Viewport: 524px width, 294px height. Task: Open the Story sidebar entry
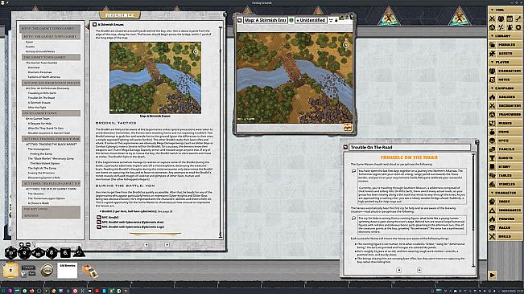[x=505, y=166]
